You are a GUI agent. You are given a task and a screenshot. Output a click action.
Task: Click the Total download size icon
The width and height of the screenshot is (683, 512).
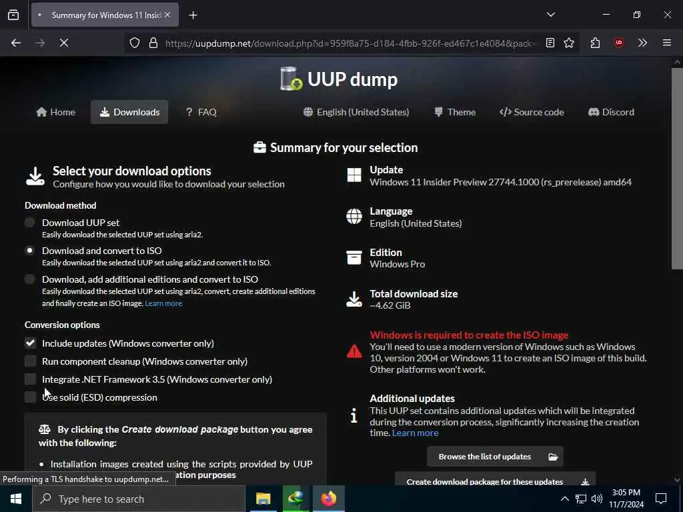[354, 299]
